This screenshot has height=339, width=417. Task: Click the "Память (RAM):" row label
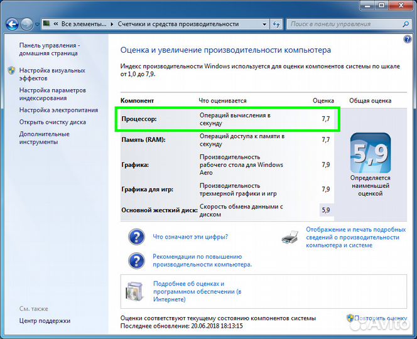143,139
